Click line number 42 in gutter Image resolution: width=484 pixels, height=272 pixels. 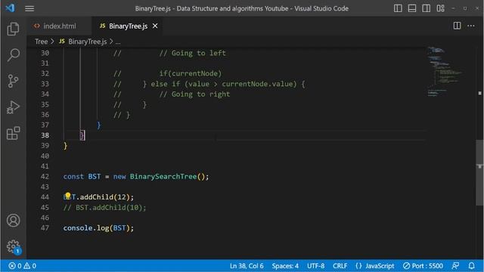tap(45, 177)
